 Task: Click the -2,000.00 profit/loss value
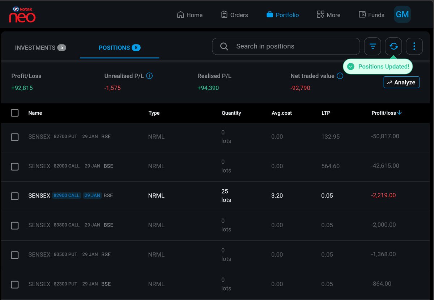383,225
